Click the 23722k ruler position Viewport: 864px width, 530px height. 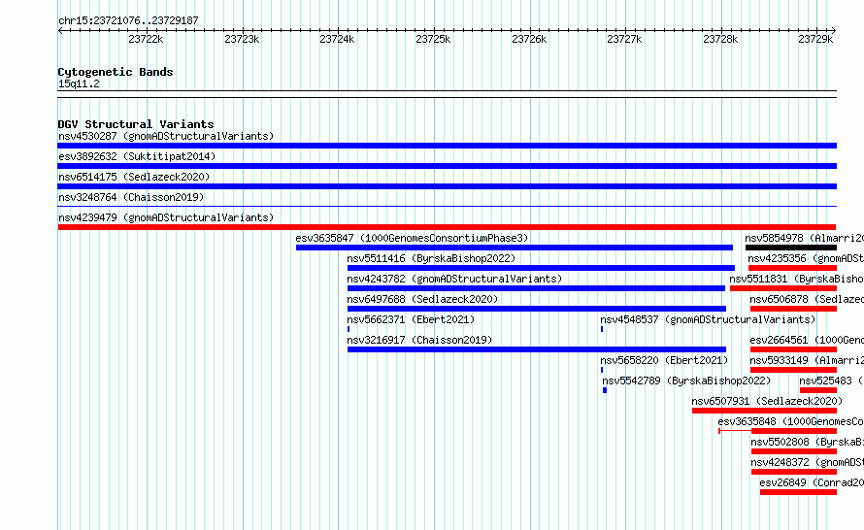pyautogui.click(x=146, y=39)
